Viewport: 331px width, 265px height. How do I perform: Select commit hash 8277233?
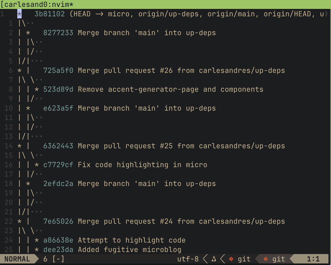pyautogui.click(x=58, y=33)
